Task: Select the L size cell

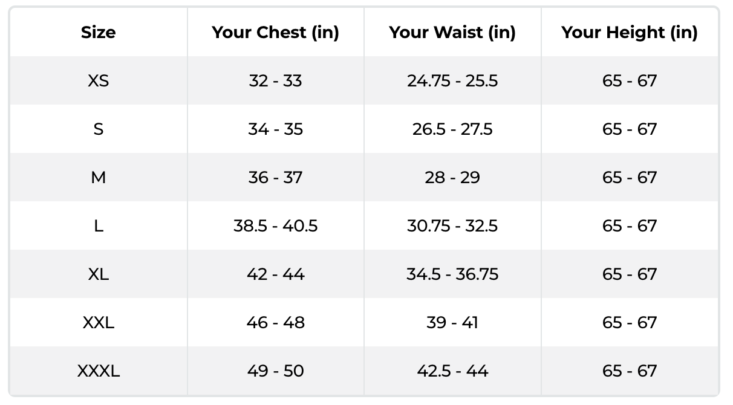Action: [98, 225]
